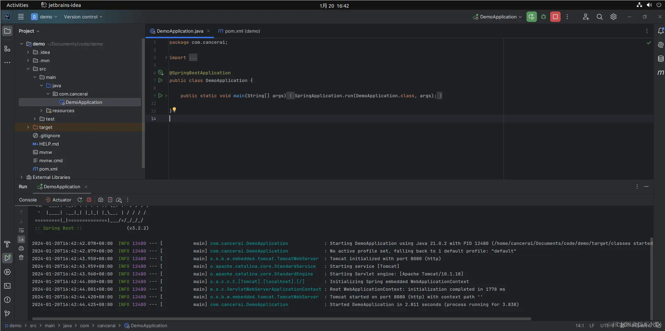Switch to the DemoApplication.java editor tab

click(180, 31)
